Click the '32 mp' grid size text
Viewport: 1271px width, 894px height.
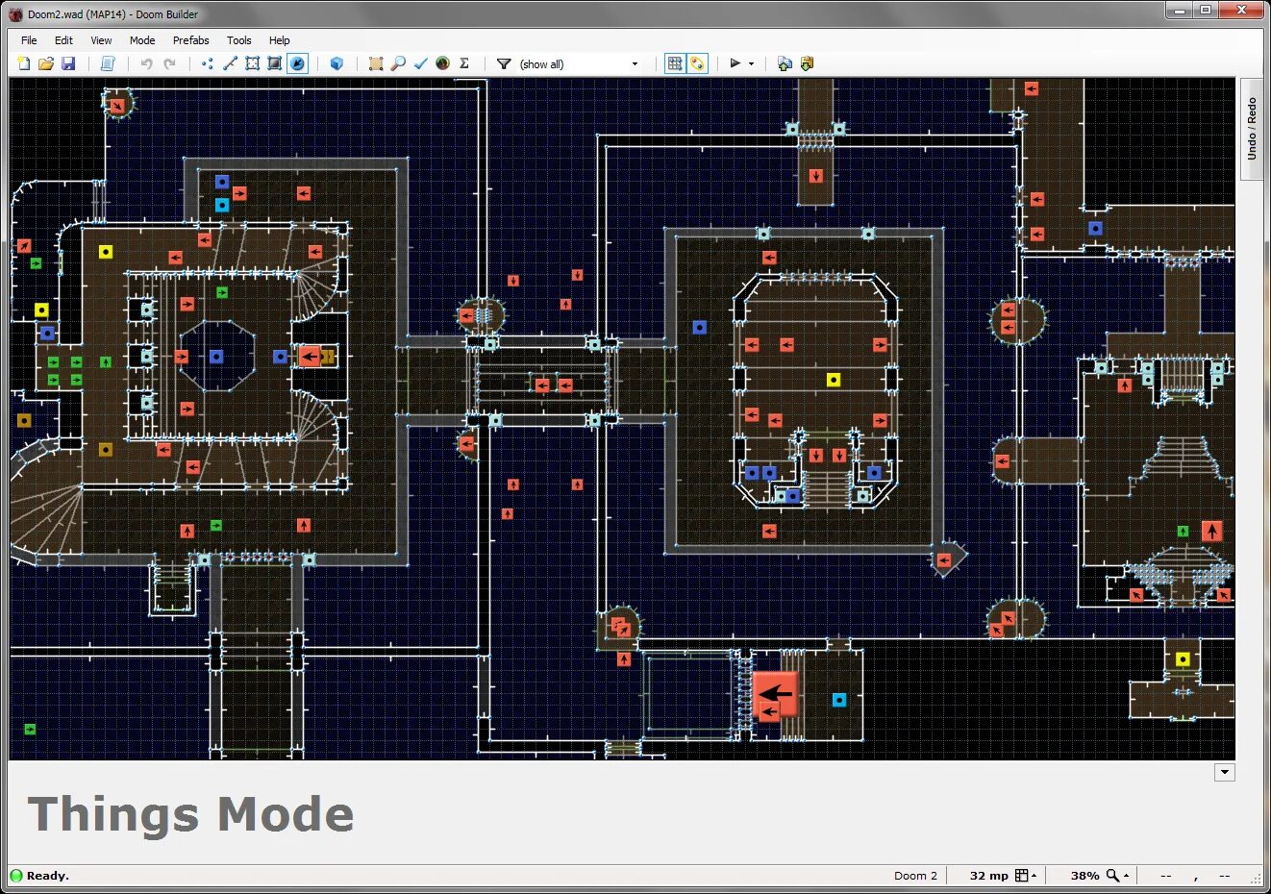point(988,876)
